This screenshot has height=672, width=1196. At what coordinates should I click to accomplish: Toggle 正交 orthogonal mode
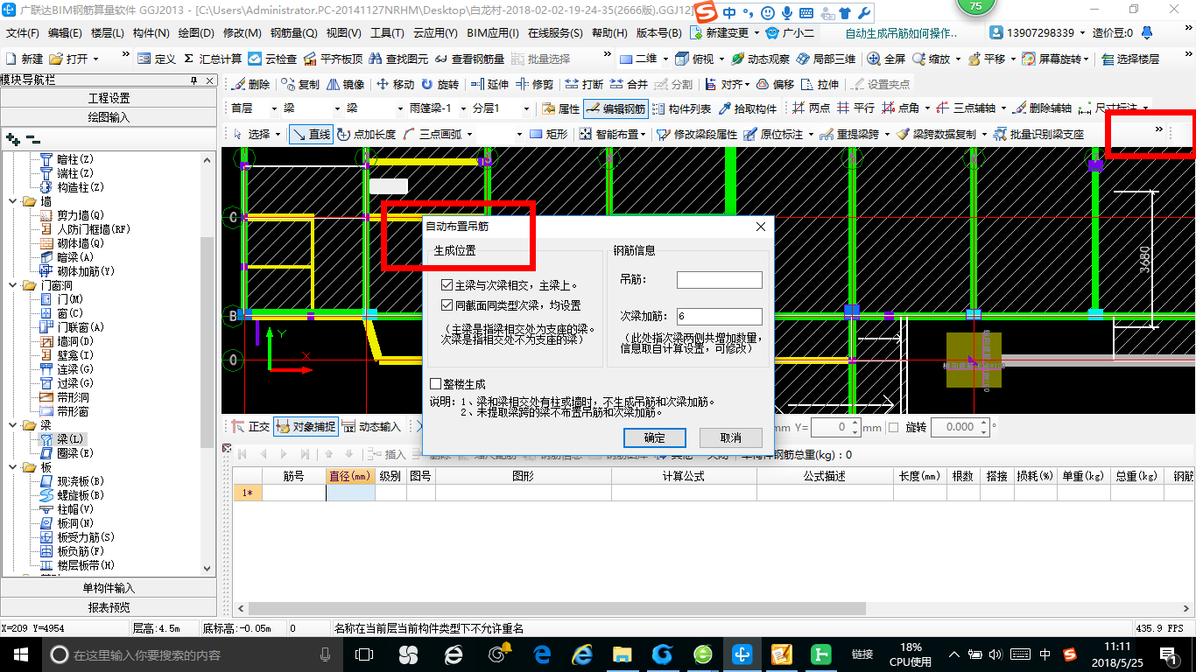tap(250, 427)
